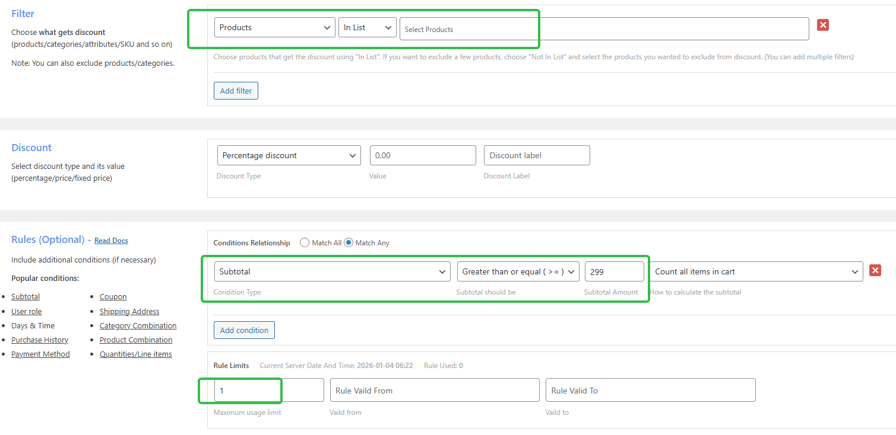Open the In List dropdown

tap(367, 27)
